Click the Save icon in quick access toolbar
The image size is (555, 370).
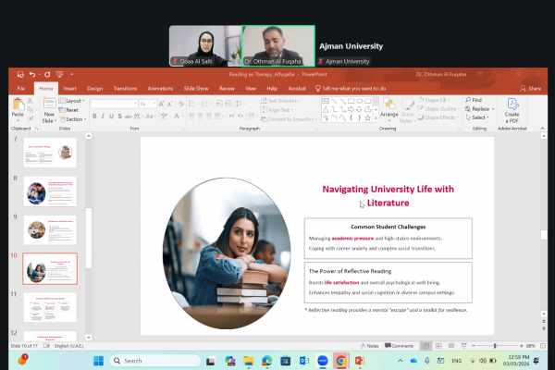click(x=18, y=74)
